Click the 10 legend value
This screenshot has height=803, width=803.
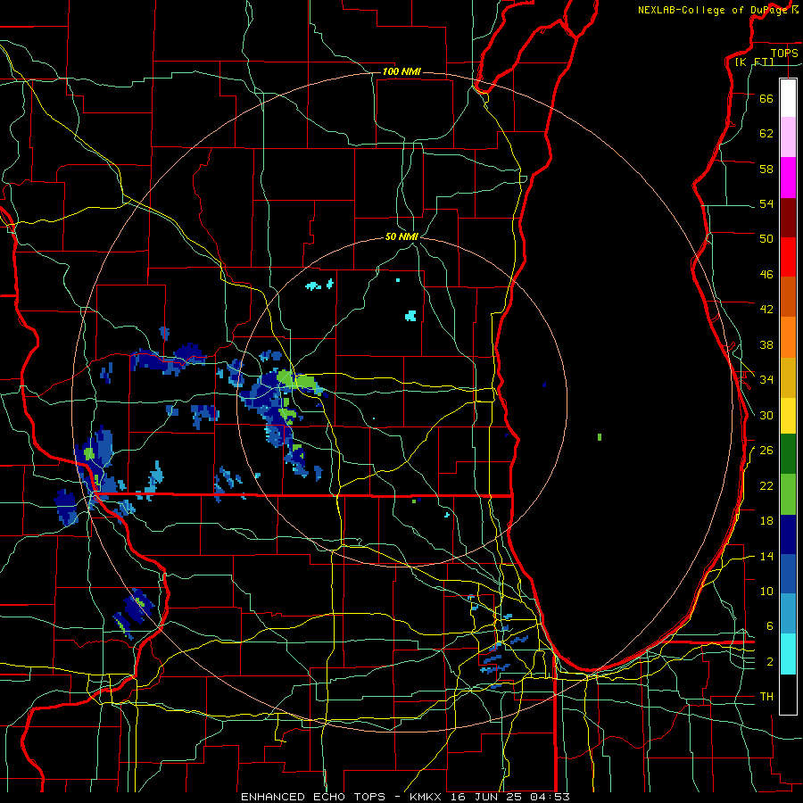pyautogui.click(x=766, y=592)
